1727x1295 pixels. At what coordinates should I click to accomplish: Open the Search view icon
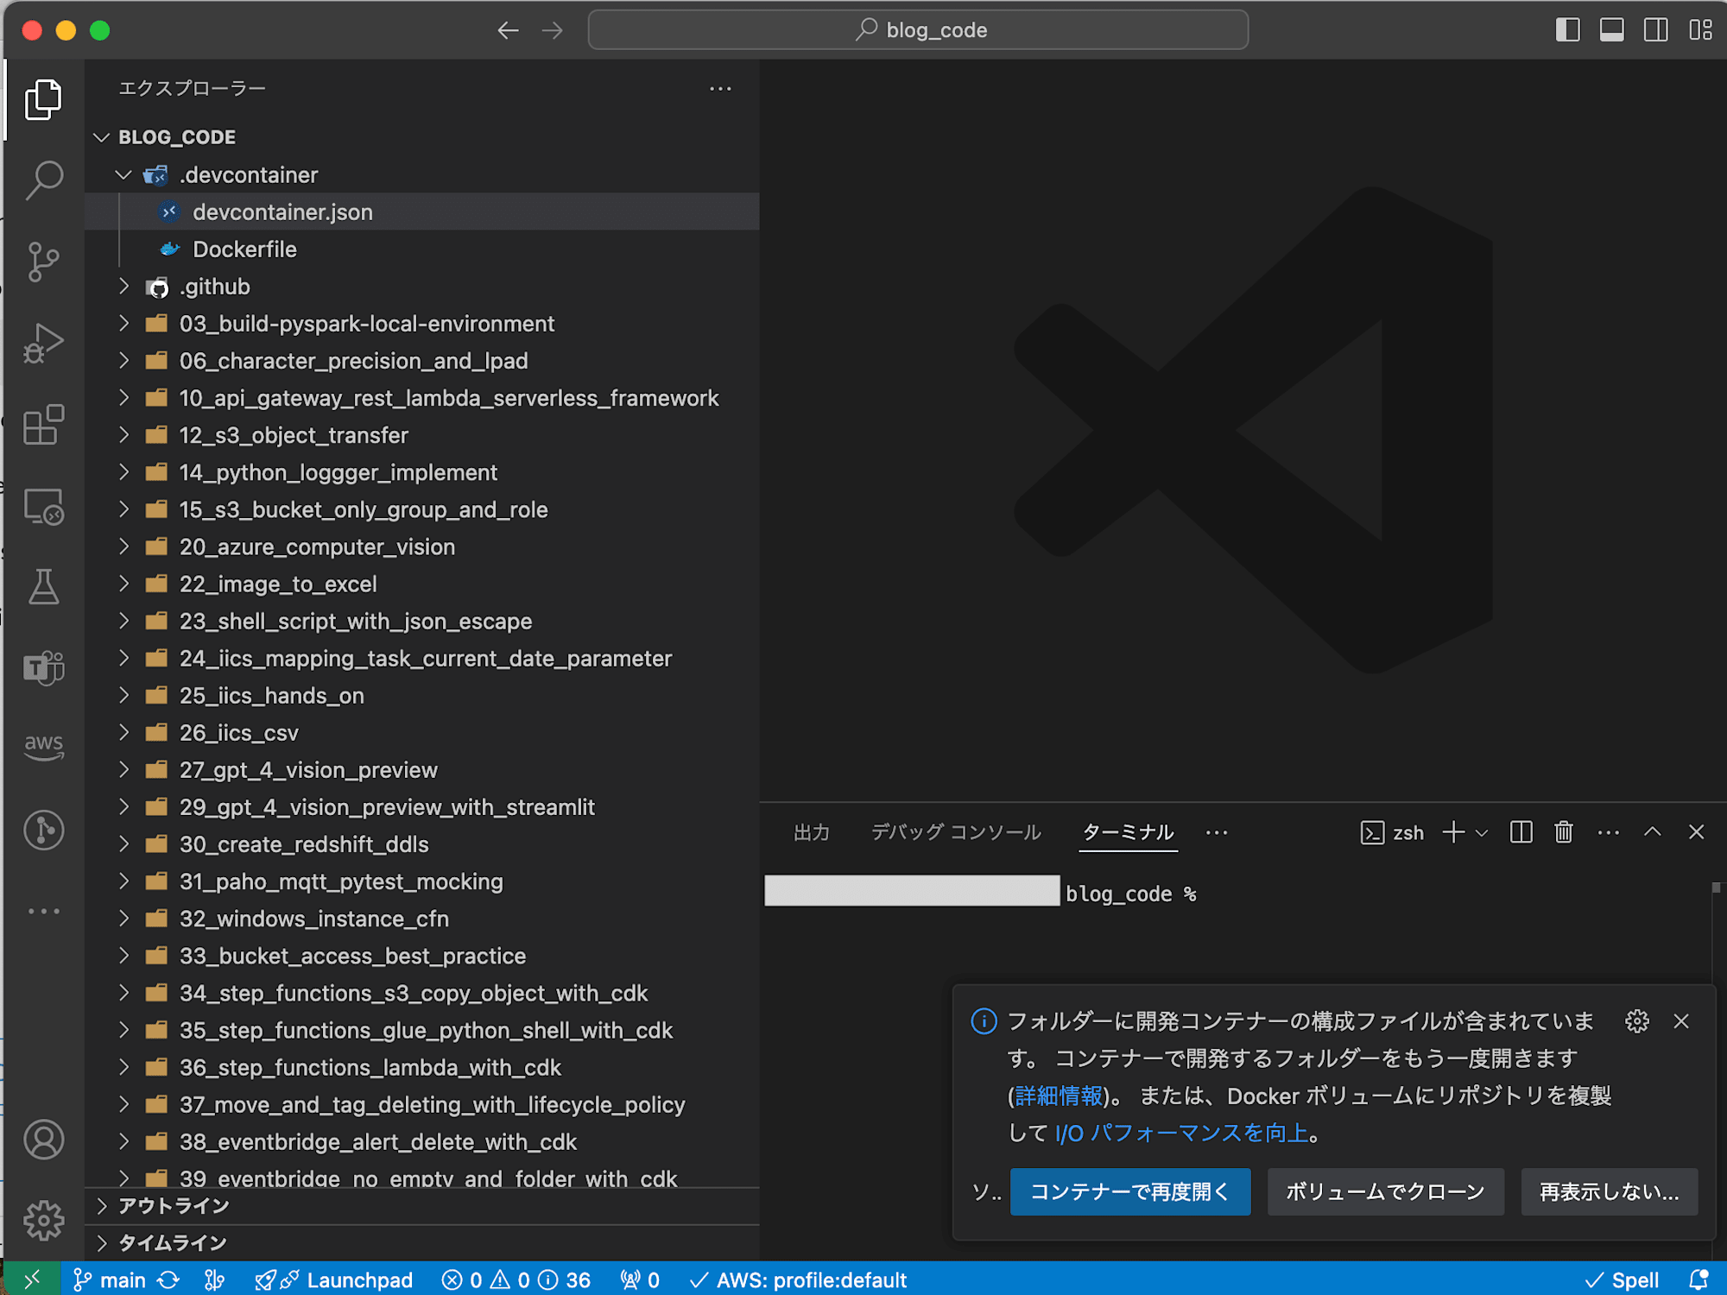43,180
